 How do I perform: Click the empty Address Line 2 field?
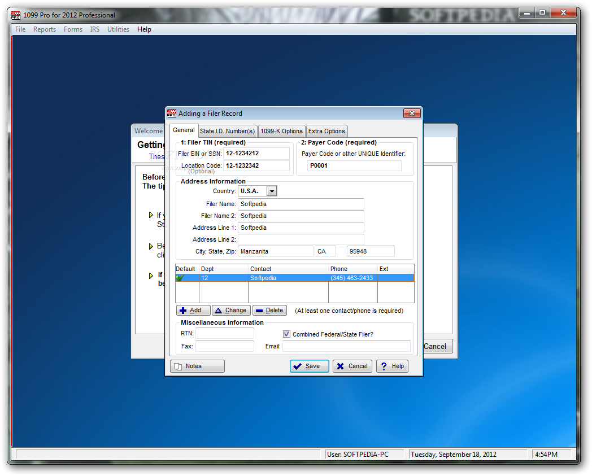tap(301, 239)
